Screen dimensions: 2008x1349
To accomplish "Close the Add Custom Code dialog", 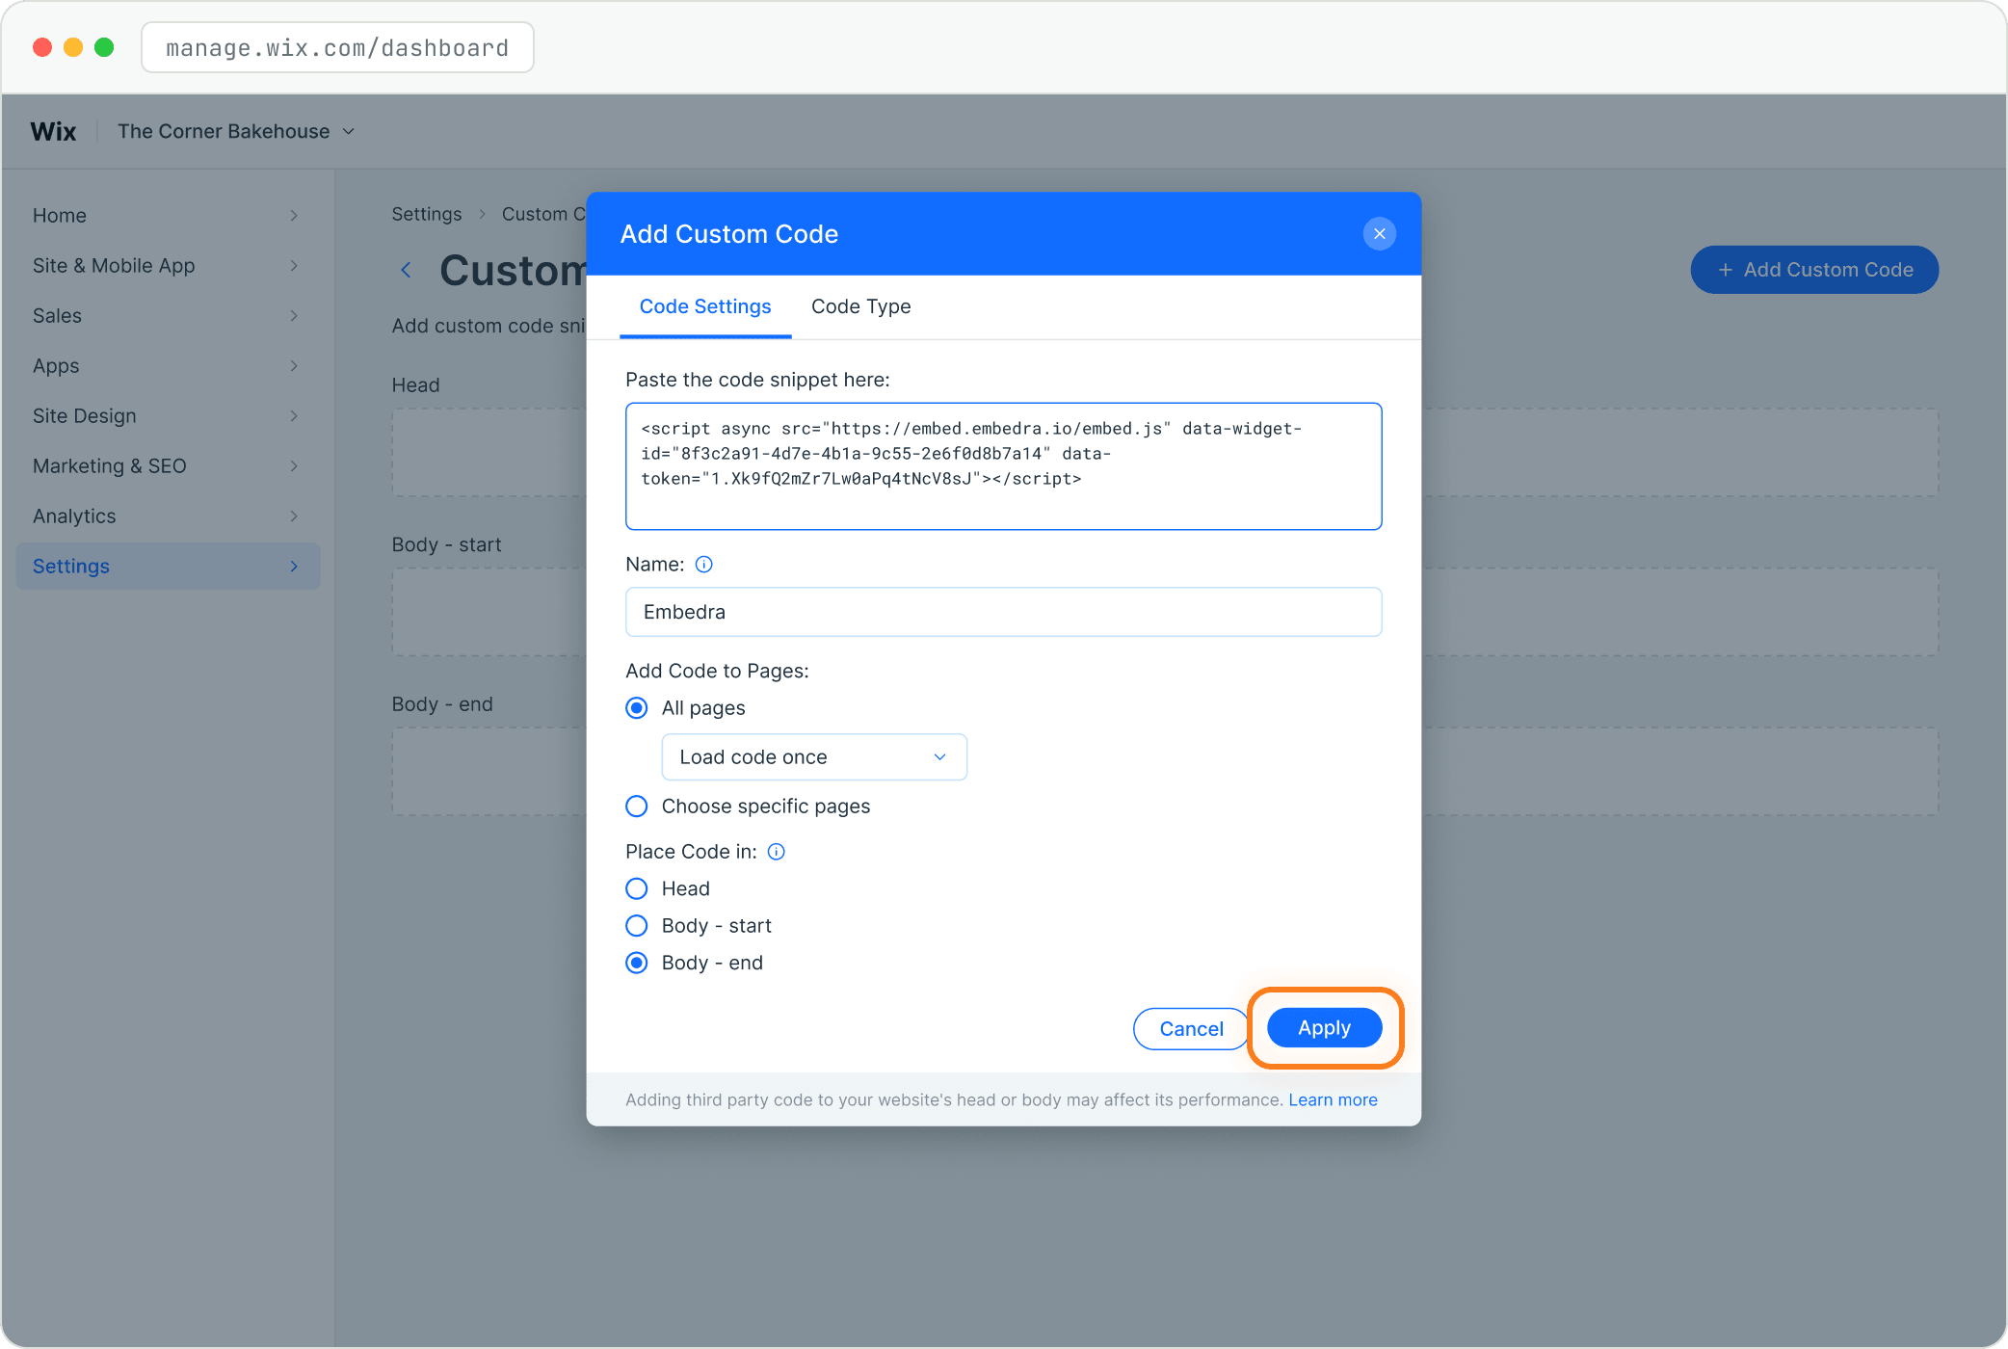I will (x=1379, y=234).
